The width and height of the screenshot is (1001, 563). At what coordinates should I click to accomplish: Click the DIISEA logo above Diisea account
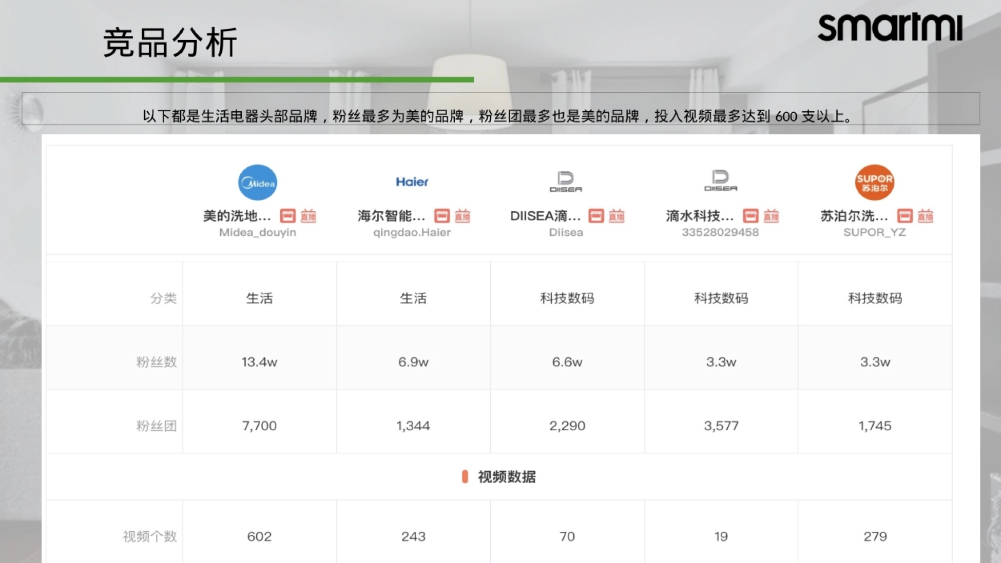(566, 182)
